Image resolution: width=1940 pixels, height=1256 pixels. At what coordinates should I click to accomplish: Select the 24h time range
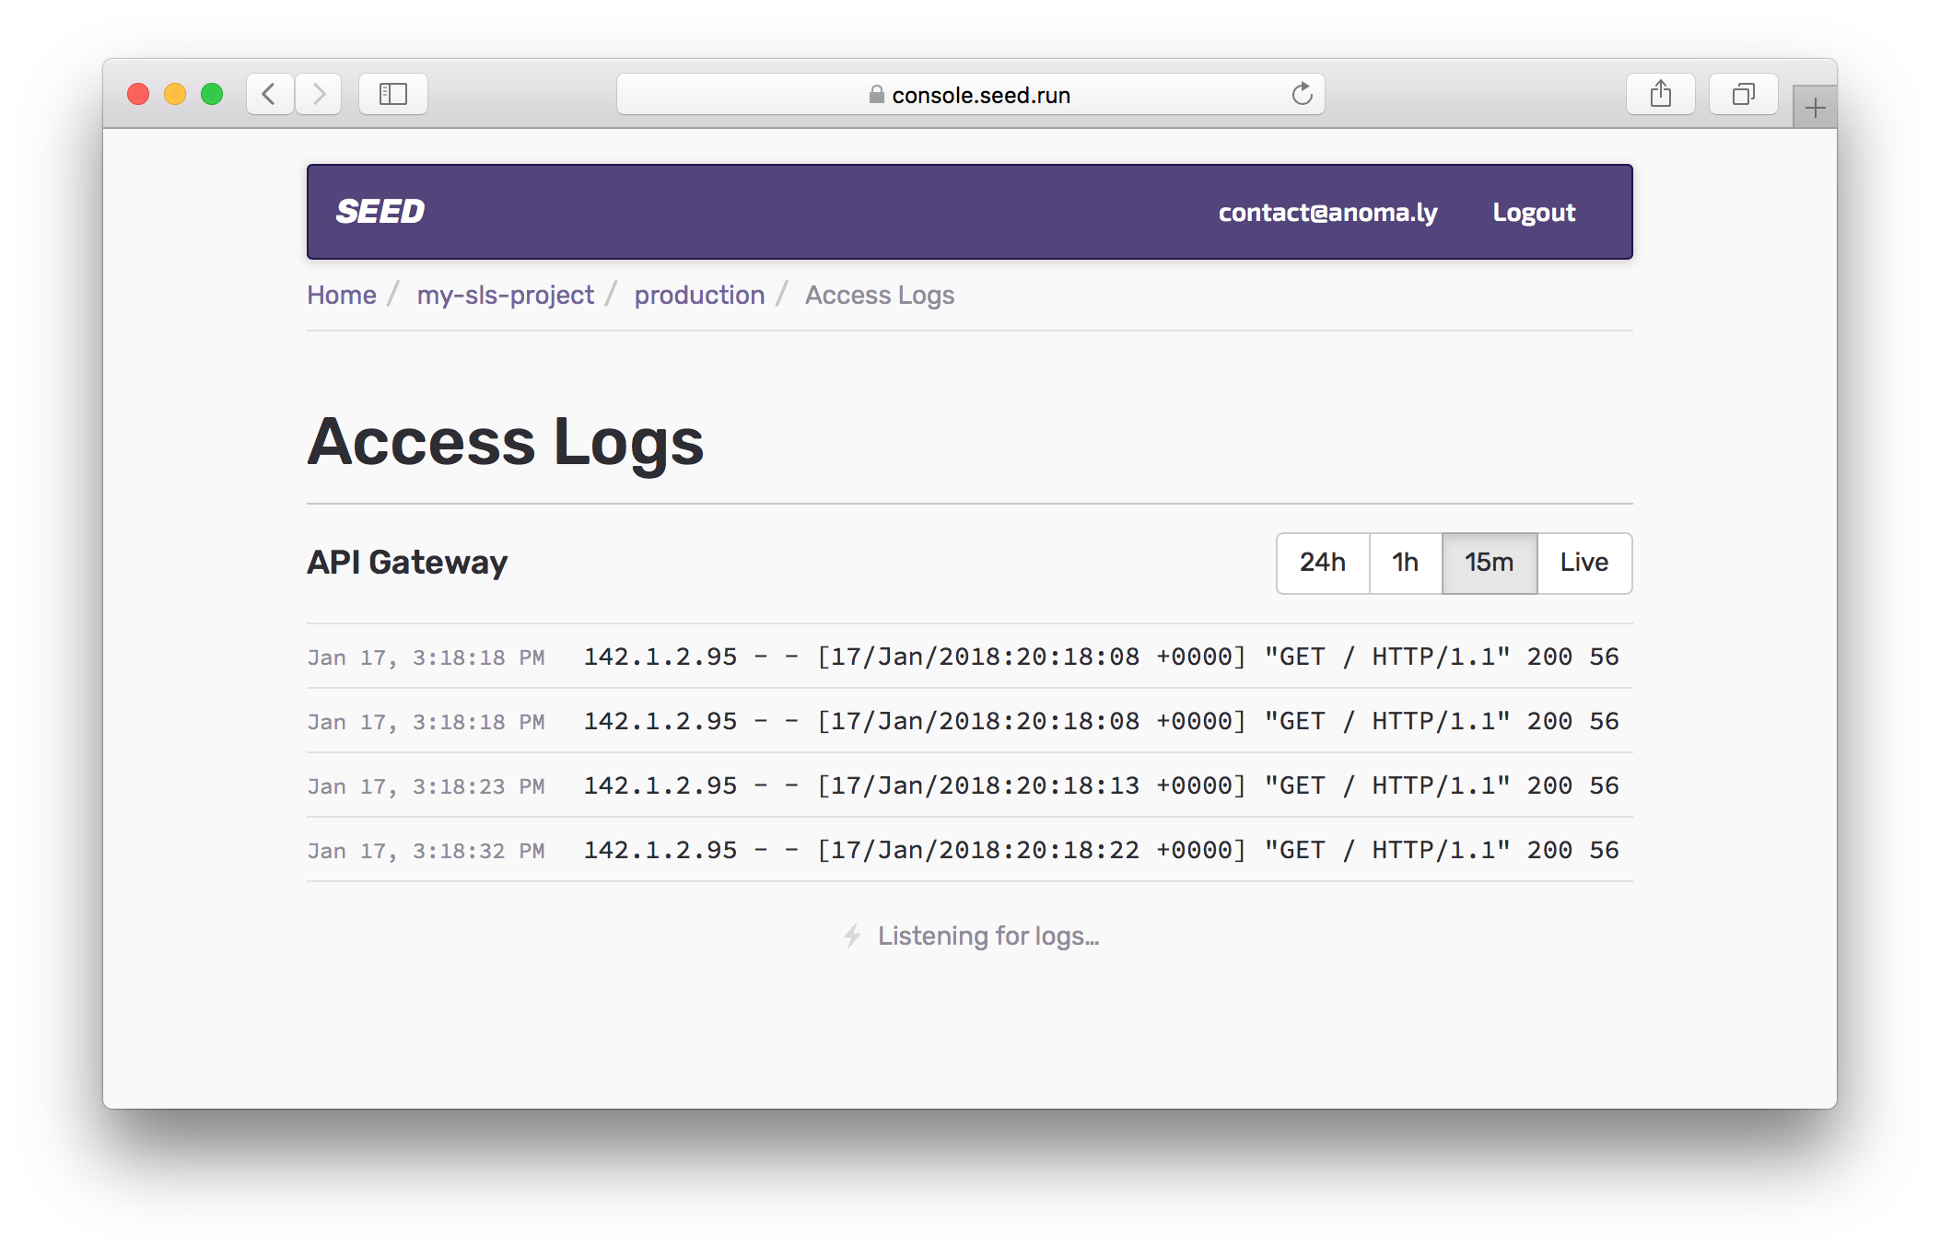click(1322, 562)
